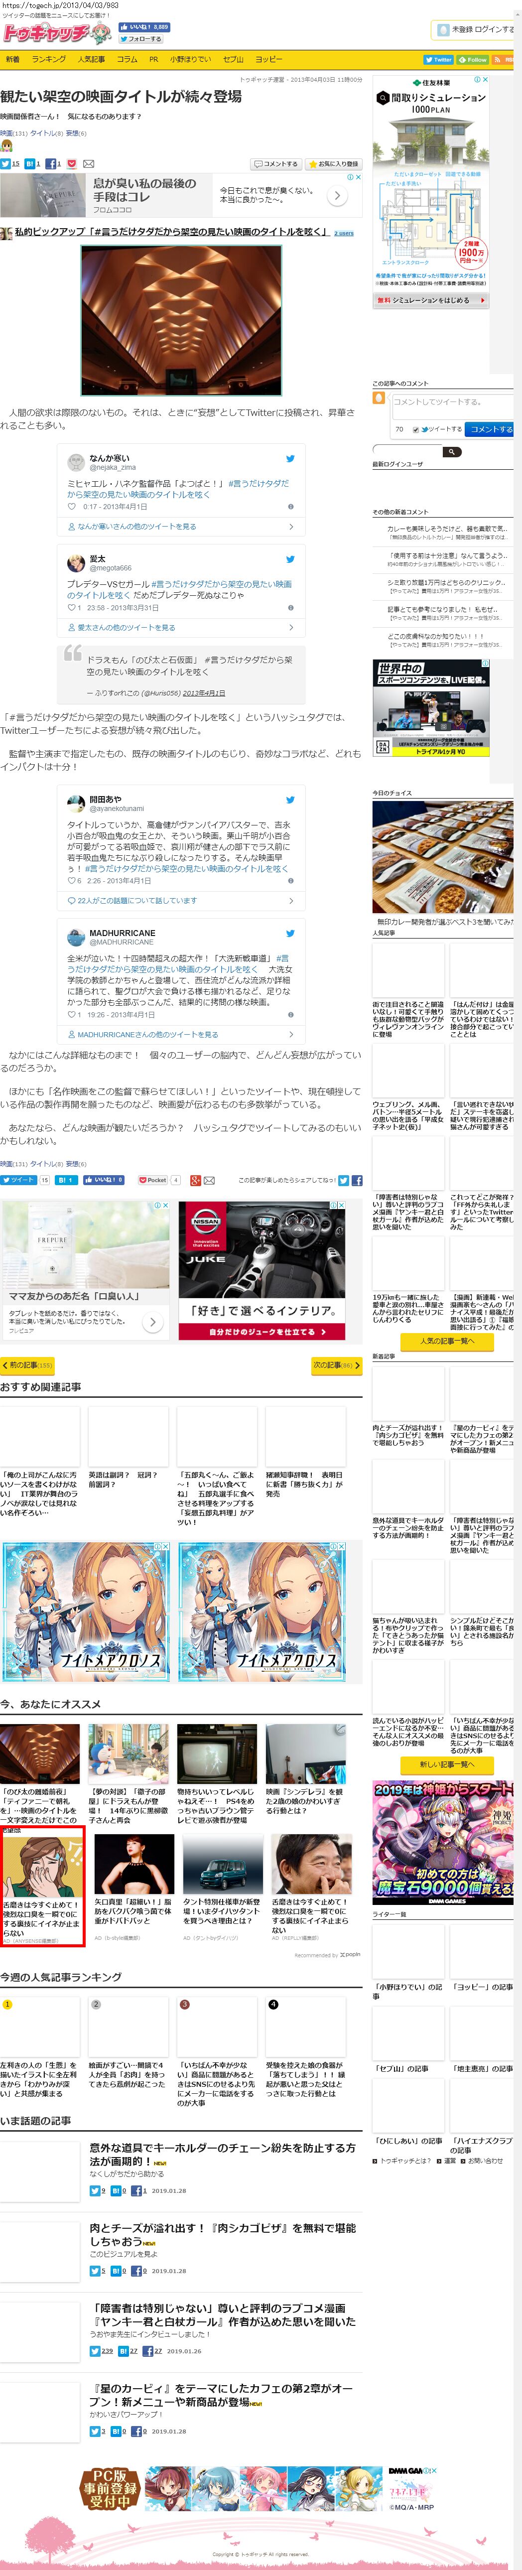Open the セブ山 menu item
The height and width of the screenshot is (2570, 522).
[x=234, y=60]
